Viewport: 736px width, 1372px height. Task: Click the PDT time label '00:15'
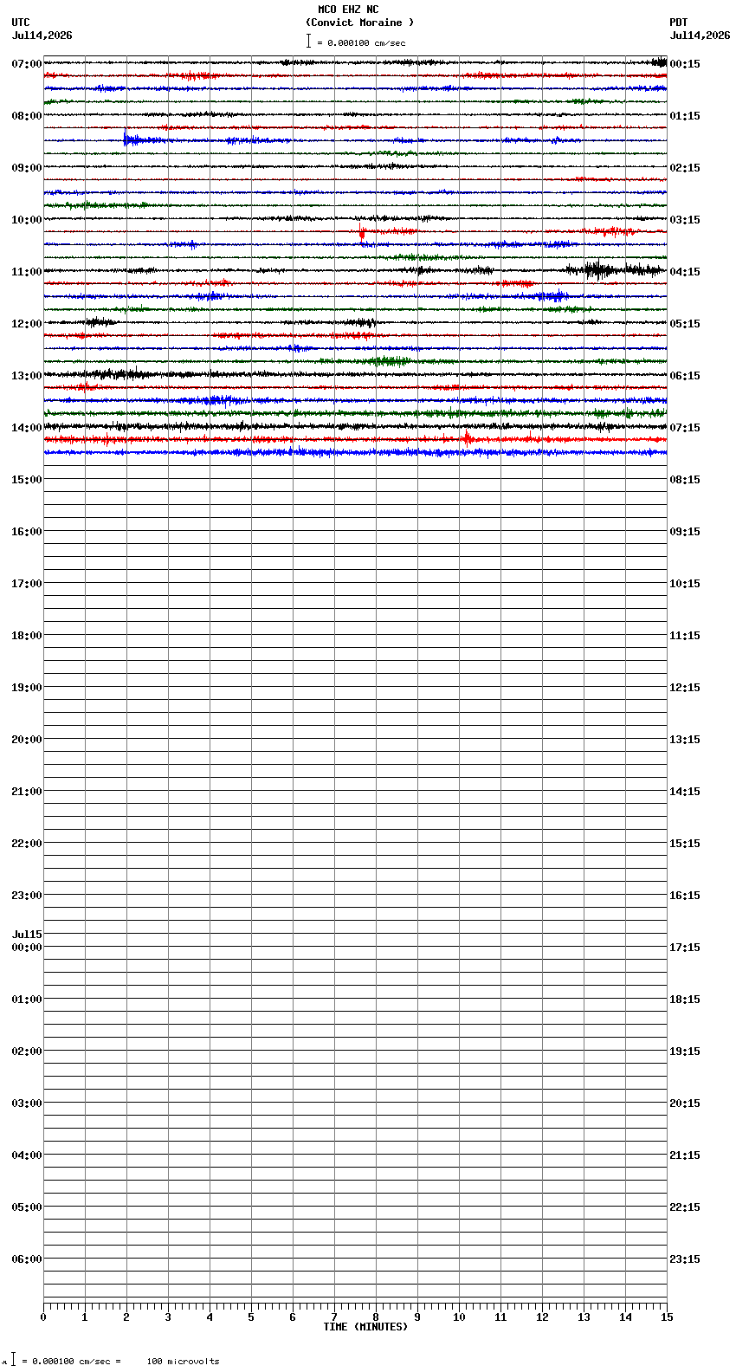(685, 64)
